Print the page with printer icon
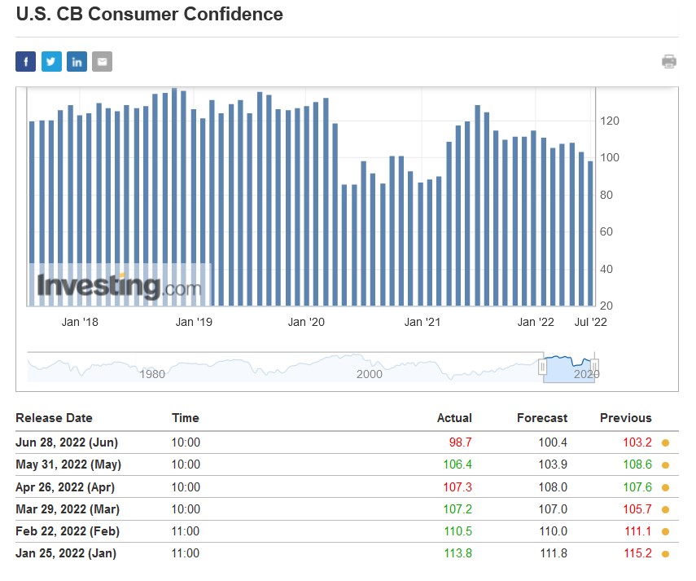Image resolution: width=696 pixels, height=581 pixels. (669, 61)
